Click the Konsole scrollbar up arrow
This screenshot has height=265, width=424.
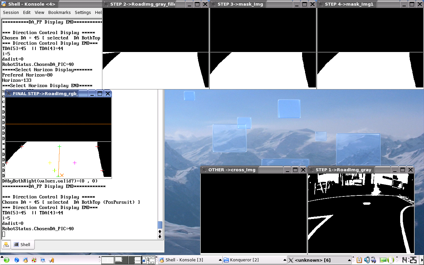click(160, 231)
